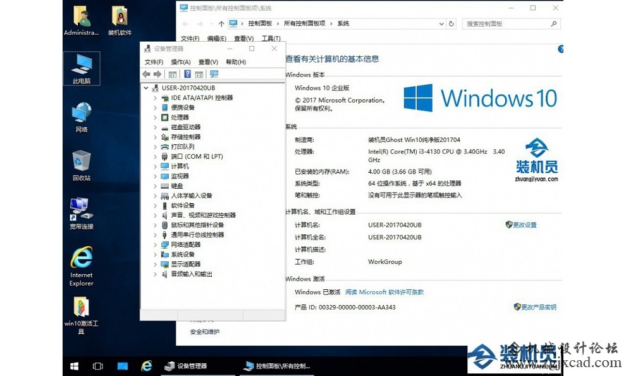Screen dimensions: 626x376
Task: Select the 键盘 tree item
Action: pyautogui.click(x=172, y=186)
